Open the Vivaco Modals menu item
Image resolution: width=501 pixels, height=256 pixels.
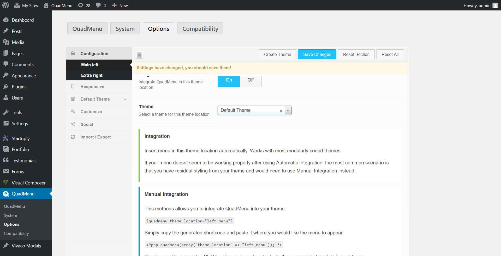pos(26,246)
